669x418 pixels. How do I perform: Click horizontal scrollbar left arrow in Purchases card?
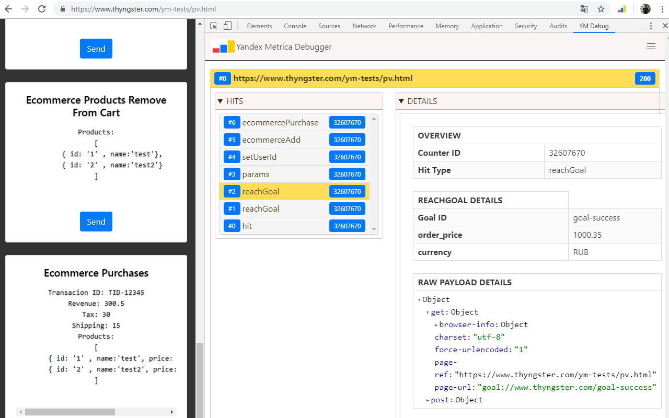tap(20, 412)
